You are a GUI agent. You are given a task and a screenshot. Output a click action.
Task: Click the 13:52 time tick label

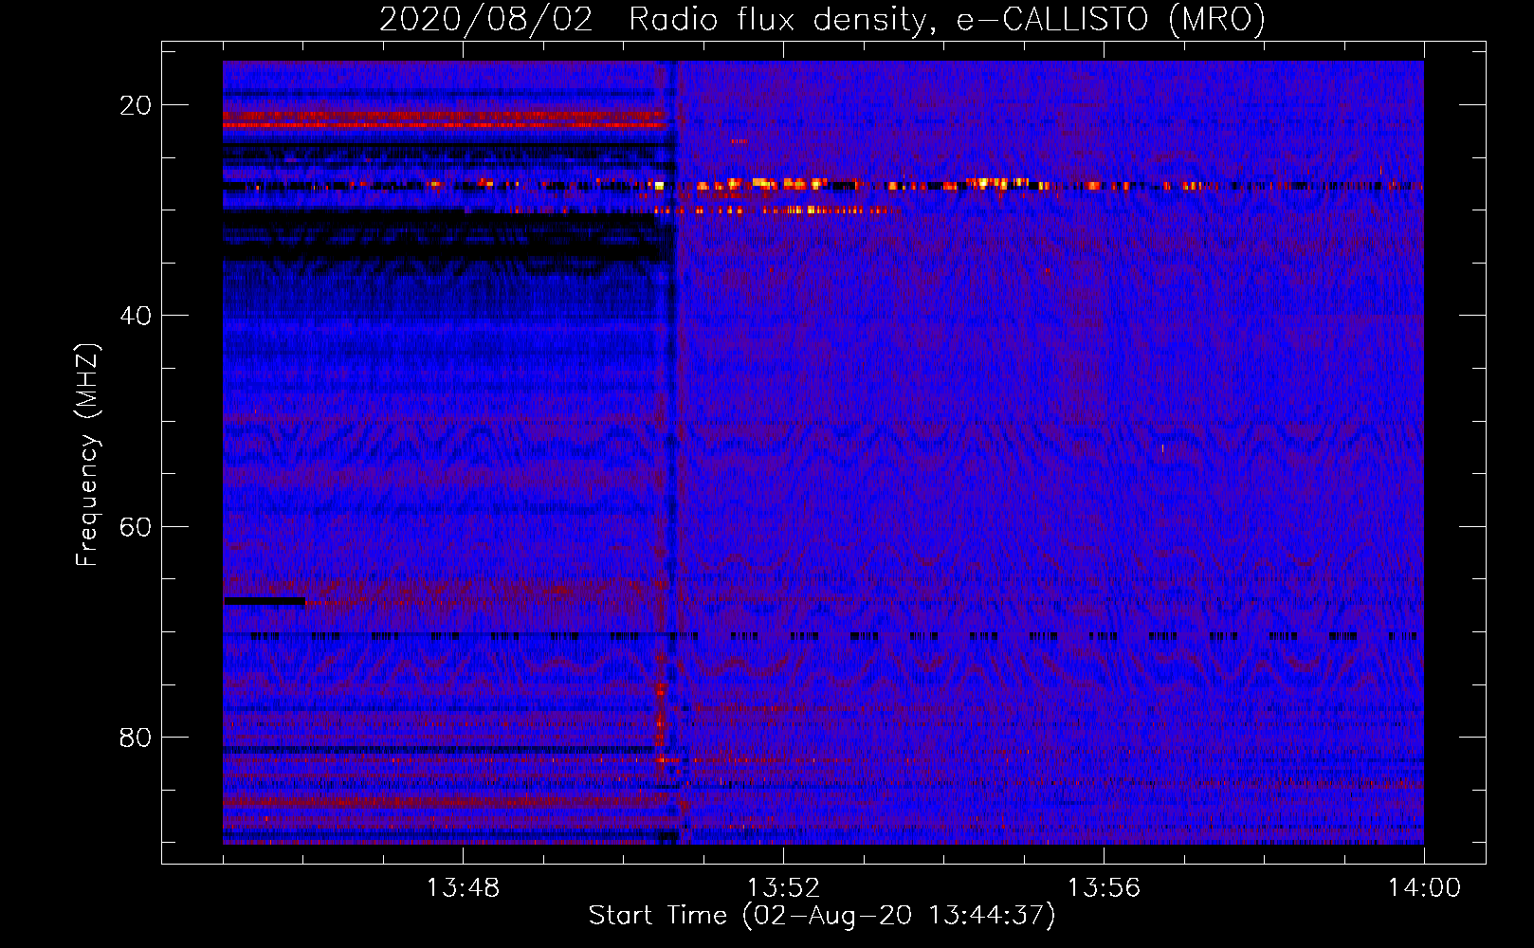[783, 888]
